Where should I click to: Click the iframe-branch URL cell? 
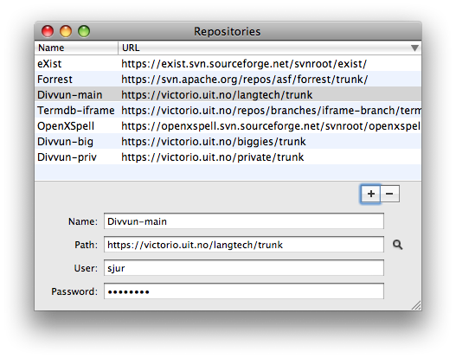point(271,110)
